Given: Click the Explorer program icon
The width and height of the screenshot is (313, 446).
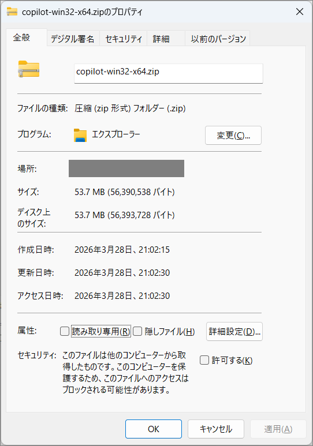Looking at the screenshot, I should click(80, 136).
